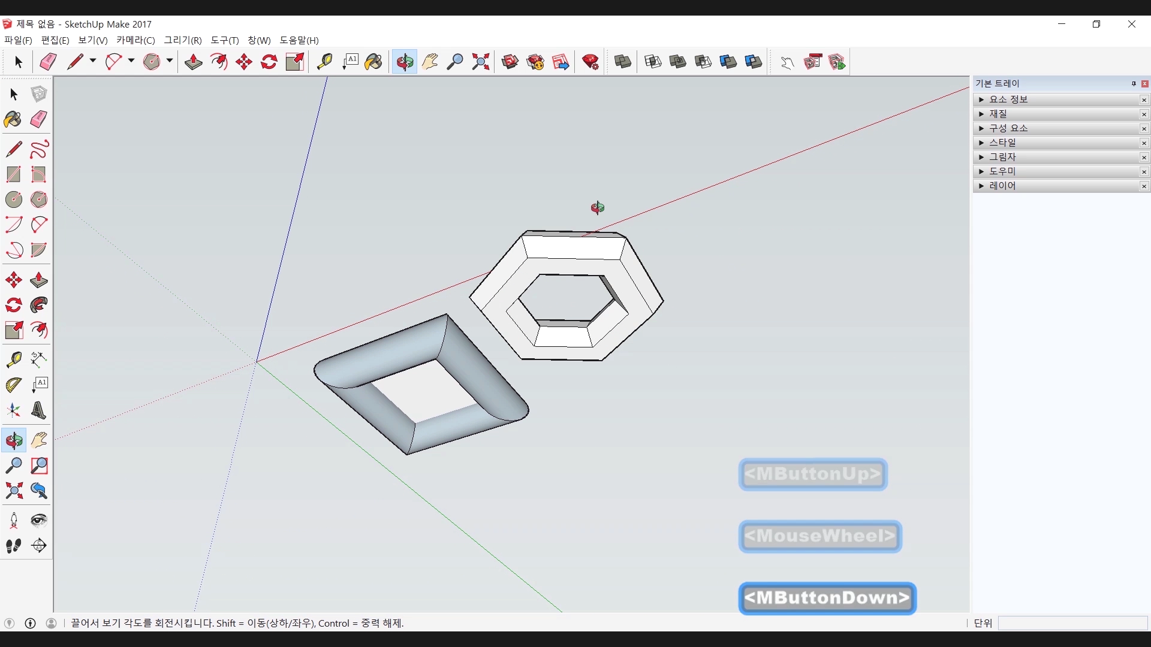
Task: Select the Protractor tool in left toolbar
Action: point(14,385)
